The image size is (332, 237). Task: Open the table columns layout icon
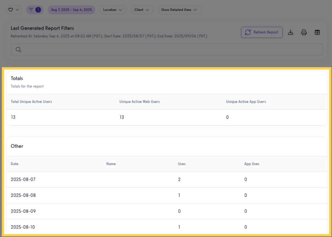[317, 32]
